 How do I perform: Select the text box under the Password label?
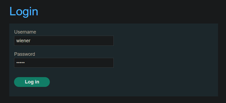point(64,63)
